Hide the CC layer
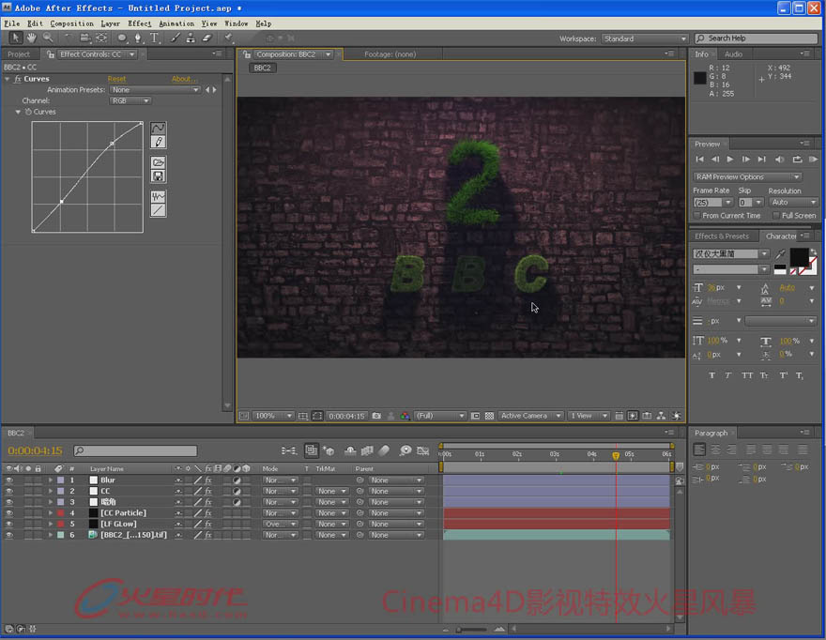 pos(9,491)
